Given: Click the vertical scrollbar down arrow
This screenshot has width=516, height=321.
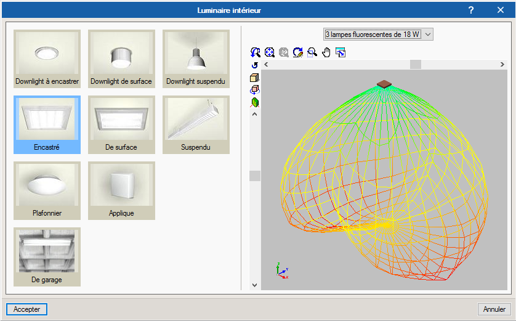Looking at the screenshot, I should pos(255,285).
